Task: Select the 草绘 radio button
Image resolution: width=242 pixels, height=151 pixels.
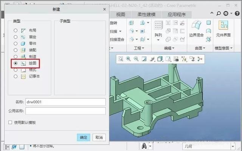Action: [16, 37]
